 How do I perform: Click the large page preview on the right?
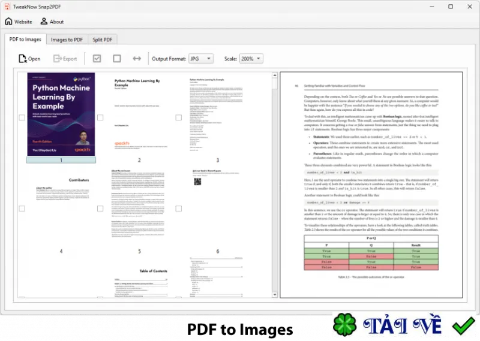[x=371, y=185]
